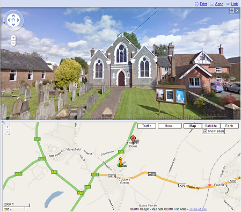Switch to Earth view

229,126
